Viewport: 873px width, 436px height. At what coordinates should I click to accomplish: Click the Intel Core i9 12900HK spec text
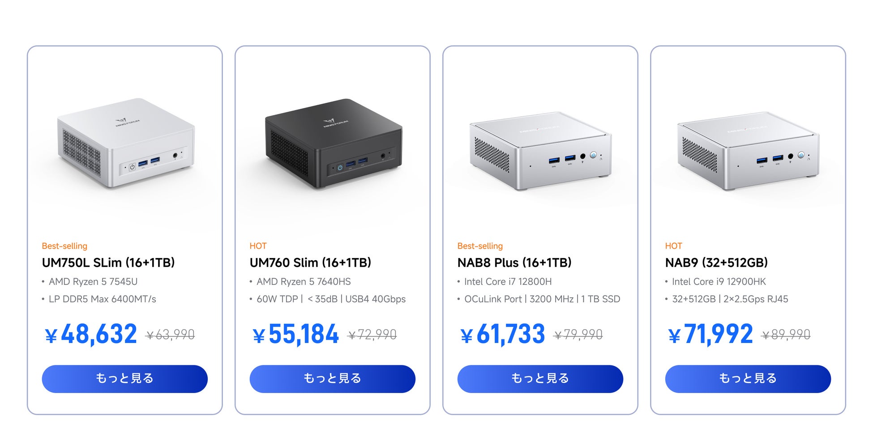coord(719,282)
